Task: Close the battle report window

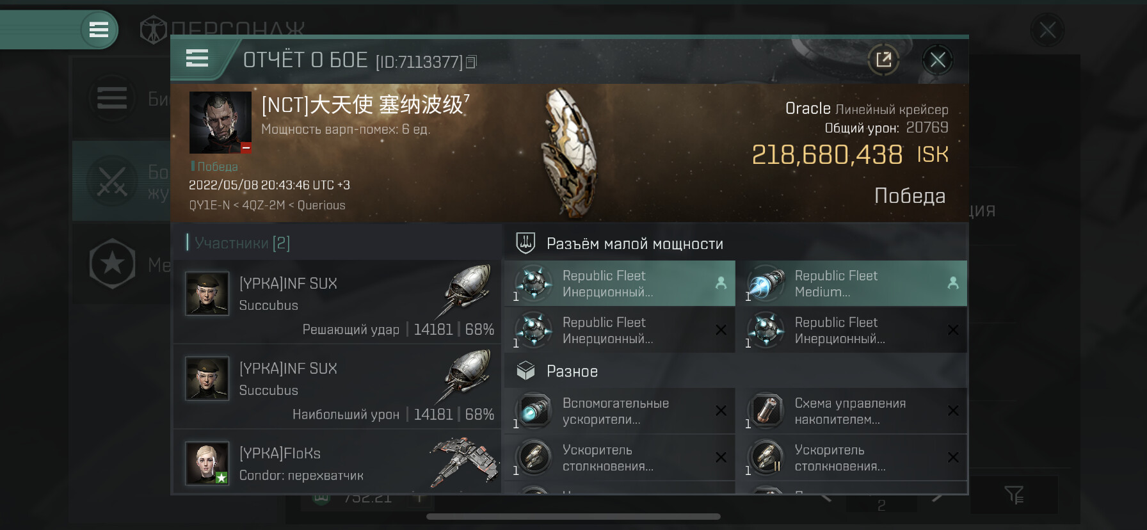Action: coord(938,60)
